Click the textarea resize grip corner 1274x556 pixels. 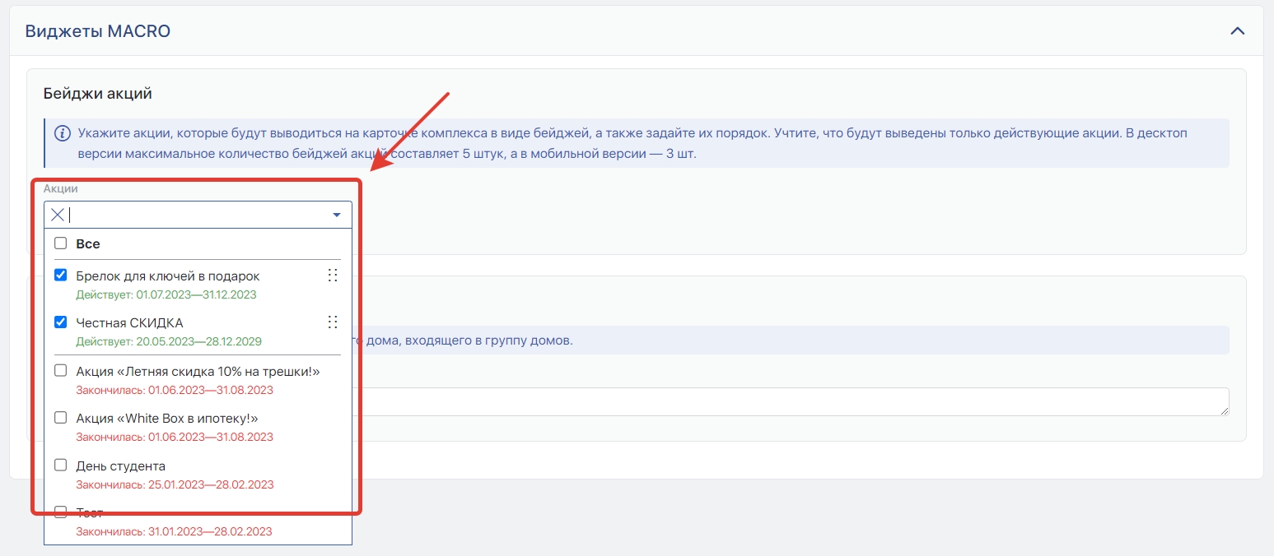point(1224,410)
